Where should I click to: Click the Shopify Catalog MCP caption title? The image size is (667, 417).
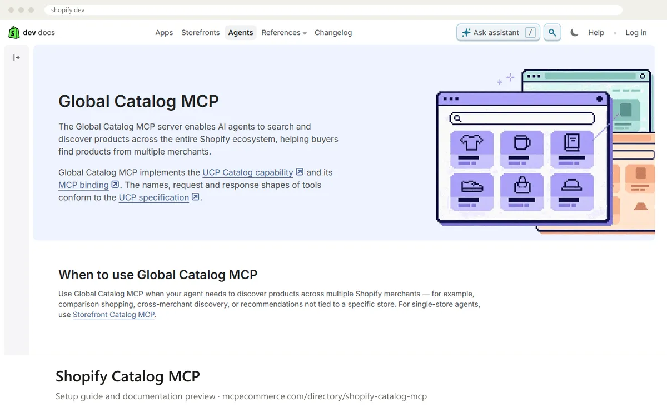127,376
